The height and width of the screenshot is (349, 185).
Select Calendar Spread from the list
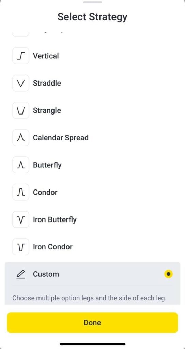click(61, 138)
